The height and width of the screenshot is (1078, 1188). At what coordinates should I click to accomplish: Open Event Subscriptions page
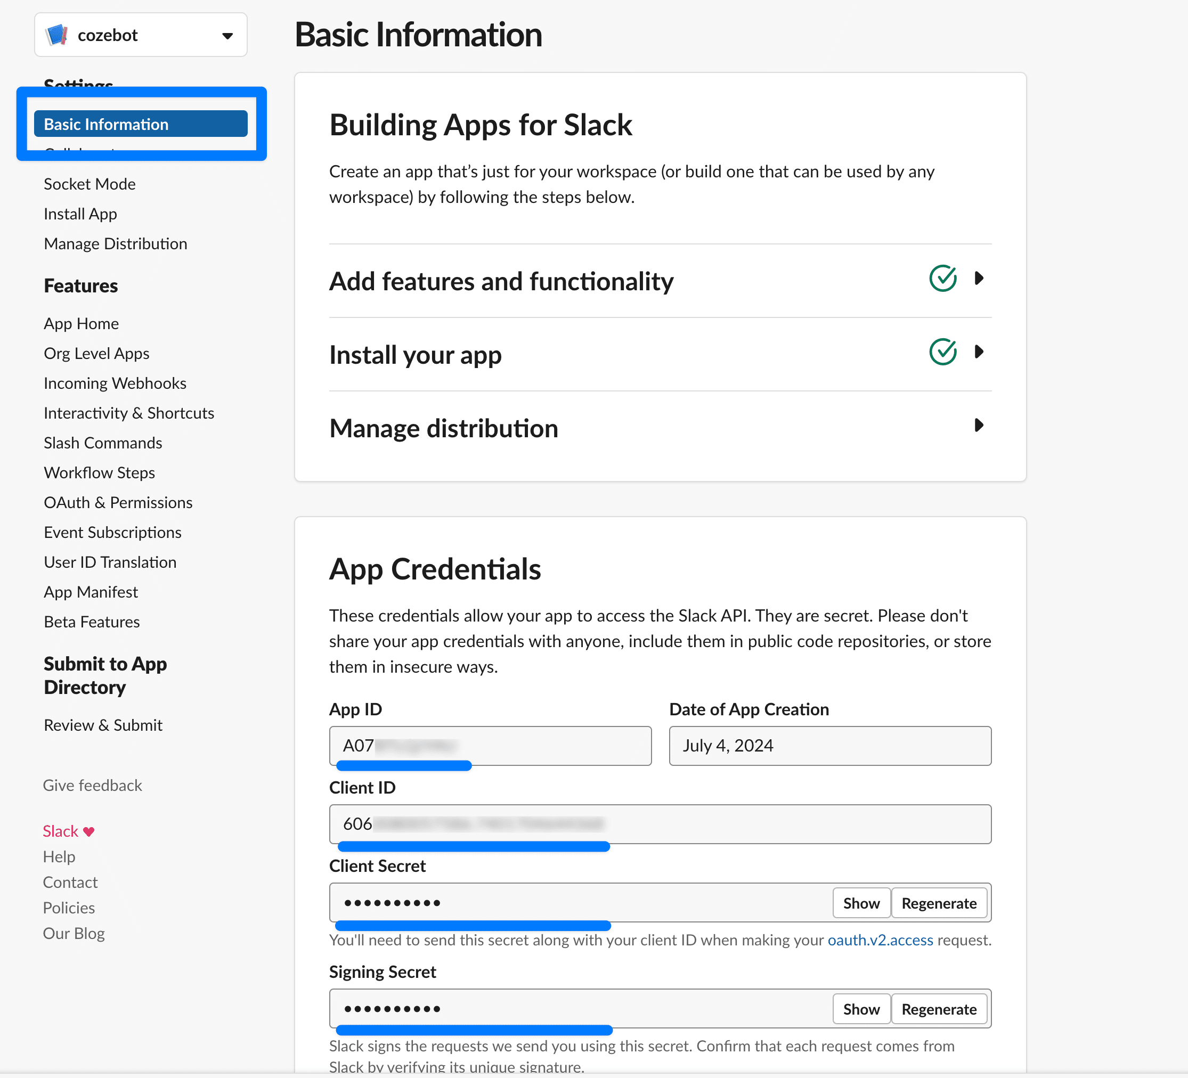pos(112,533)
